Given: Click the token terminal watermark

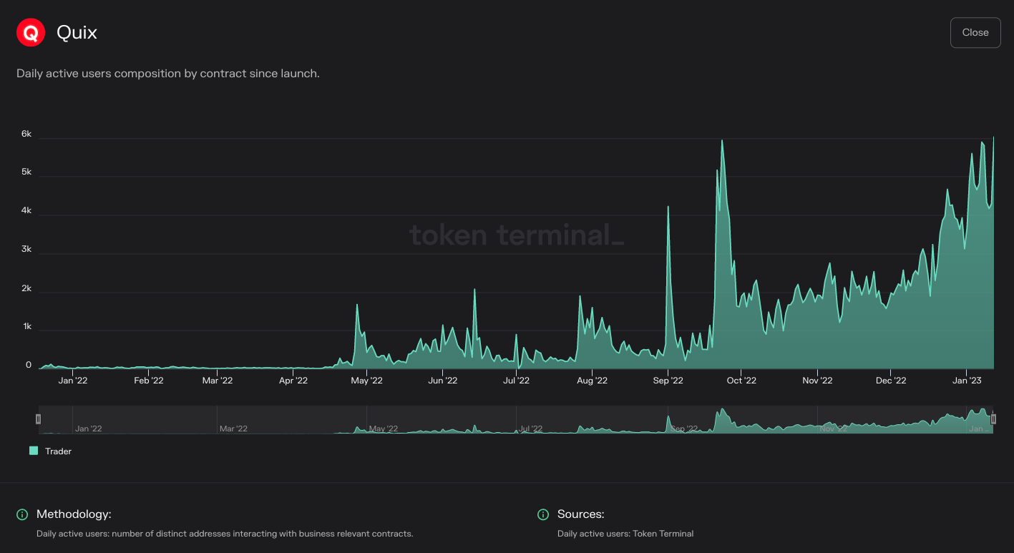Looking at the screenshot, I should point(517,235).
